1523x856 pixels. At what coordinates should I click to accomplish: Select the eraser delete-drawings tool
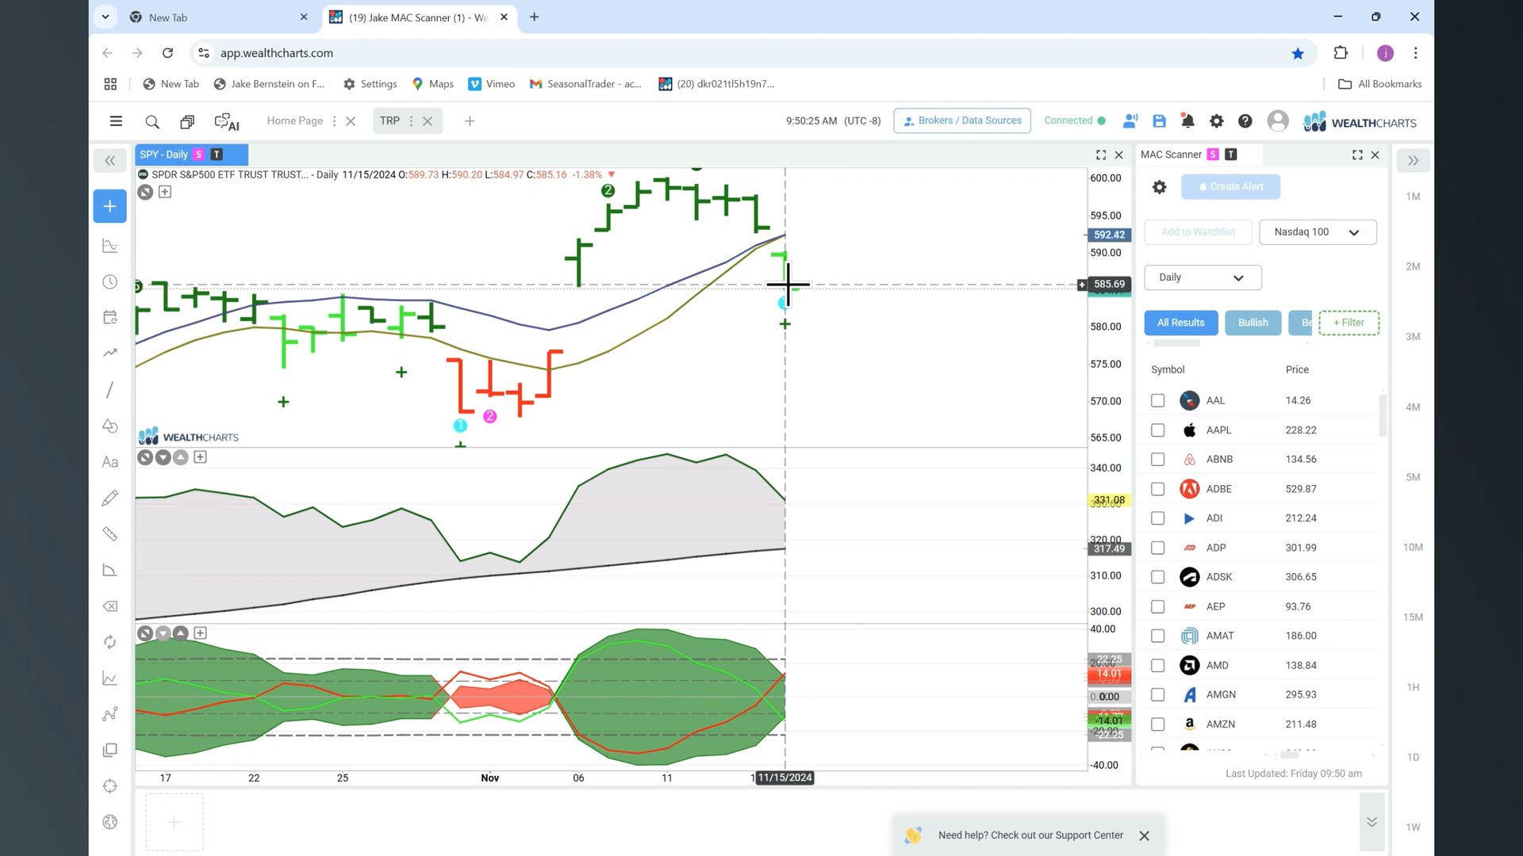pyautogui.click(x=110, y=606)
